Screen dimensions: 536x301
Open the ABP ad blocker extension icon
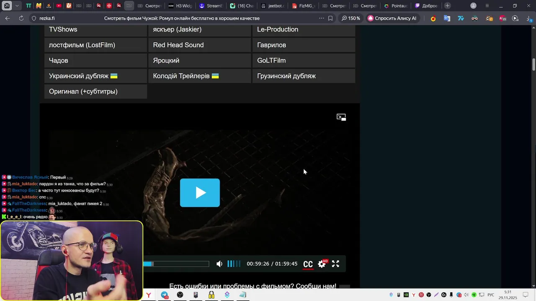pyautogui.click(x=502, y=18)
